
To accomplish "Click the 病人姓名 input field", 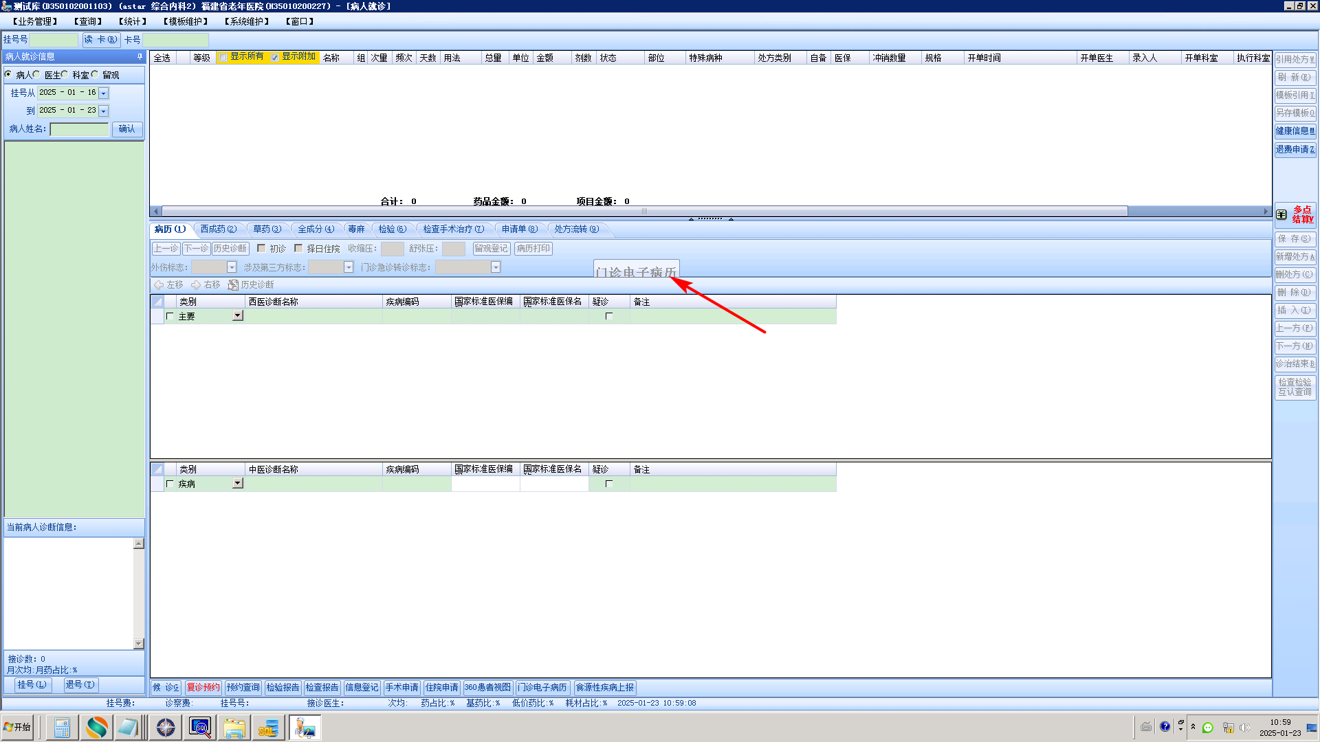I will (79, 129).
